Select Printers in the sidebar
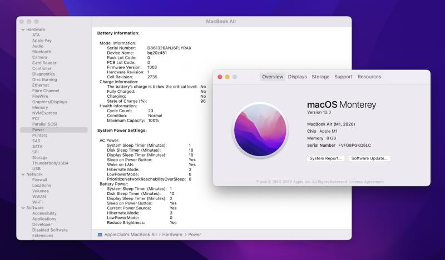 click(39, 135)
